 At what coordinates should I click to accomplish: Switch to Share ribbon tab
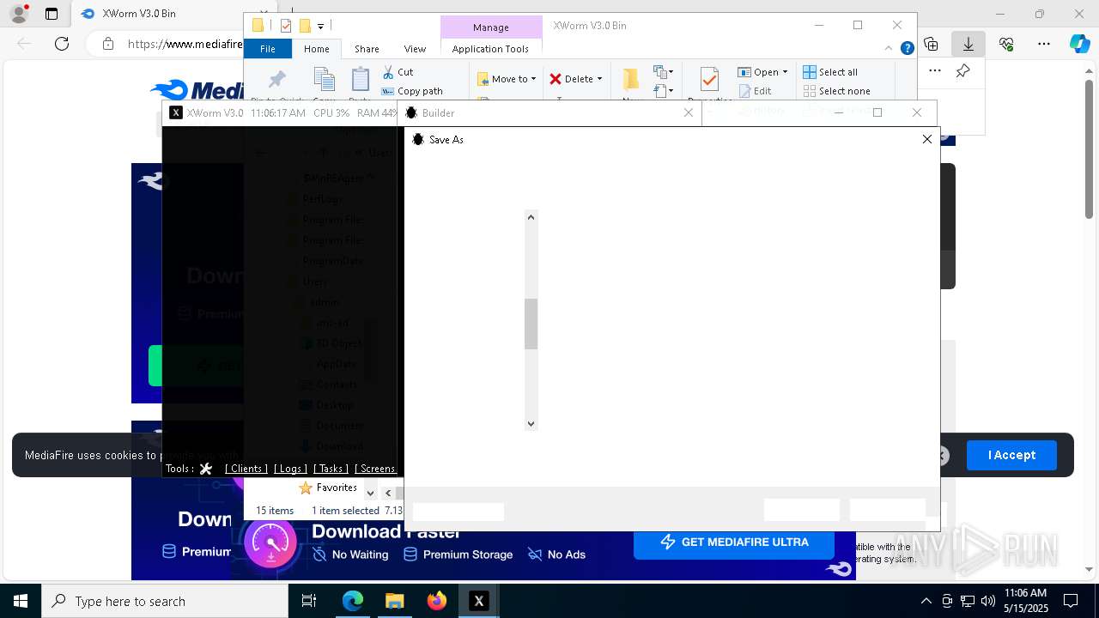[367, 49]
